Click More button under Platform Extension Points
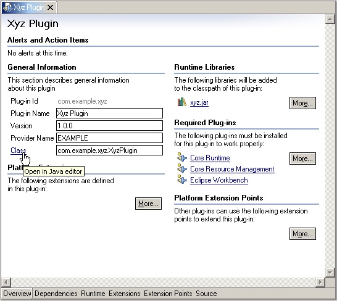The image size is (337, 301). pos(302,234)
